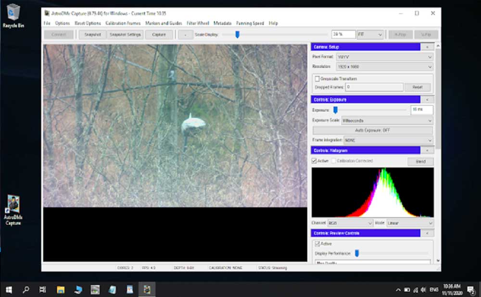Image resolution: width=481 pixels, height=297 pixels.
Task: Open taskbar search magnifier icon
Action: (26, 289)
